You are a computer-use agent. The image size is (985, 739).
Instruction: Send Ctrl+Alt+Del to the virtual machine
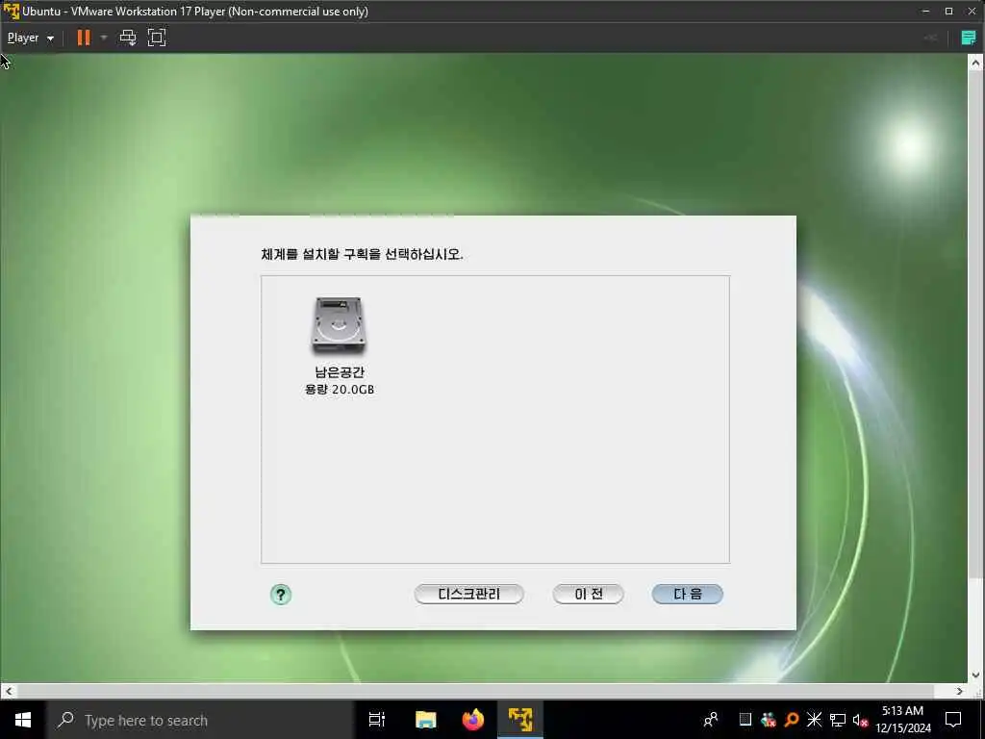click(x=128, y=38)
